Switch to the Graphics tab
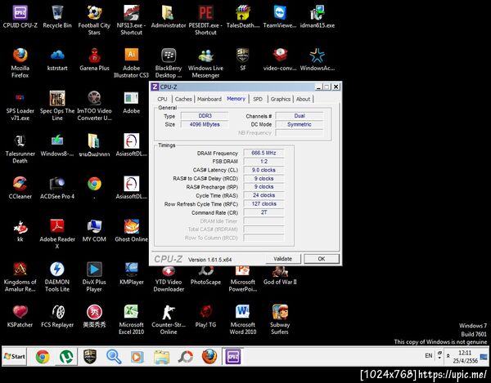This screenshot has height=383, width=491. (x=280, y=99)
